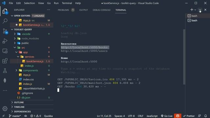This screenshot has height=118, width=210.
Task: Open the View menu
Action: [x=41, y=3]
